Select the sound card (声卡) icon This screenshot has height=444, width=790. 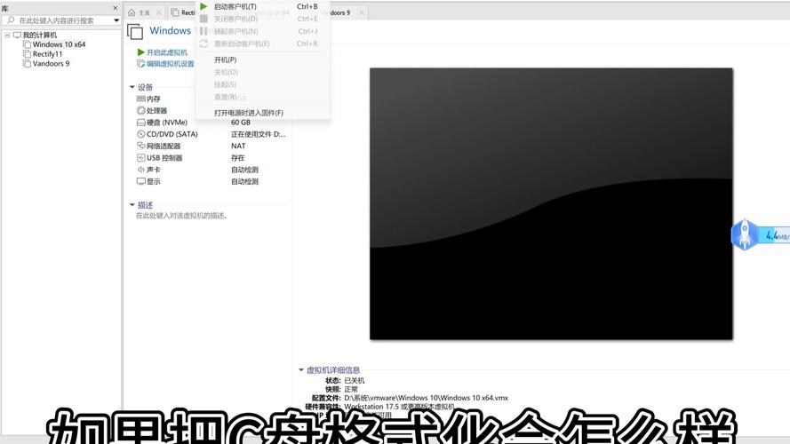(140, 169)
